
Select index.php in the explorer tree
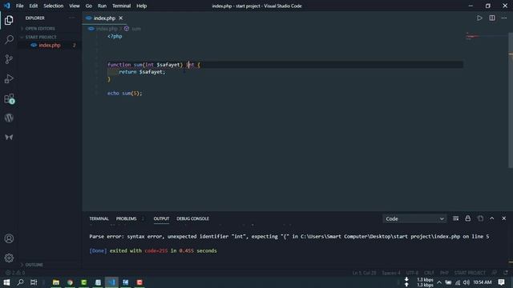pyautogui.click(x=50, y=45)
